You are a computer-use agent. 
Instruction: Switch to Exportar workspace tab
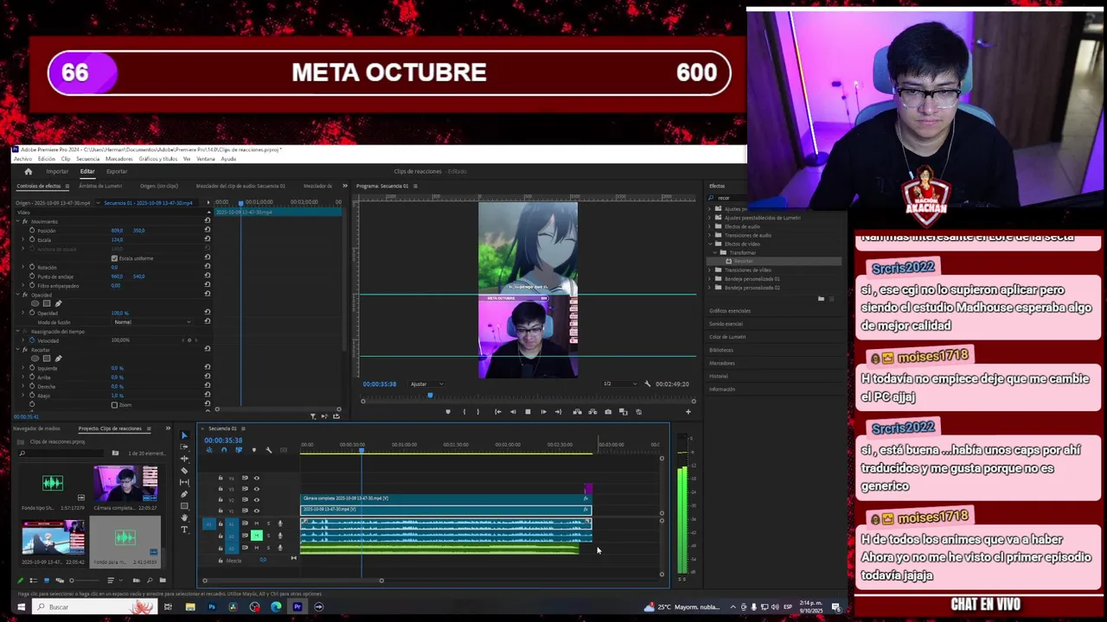[x=117, y=171]
